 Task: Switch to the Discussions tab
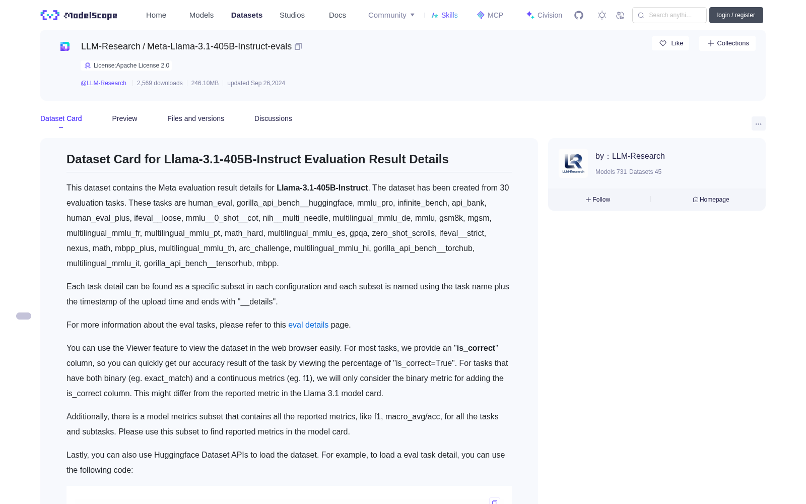click(x=273, y=118)
